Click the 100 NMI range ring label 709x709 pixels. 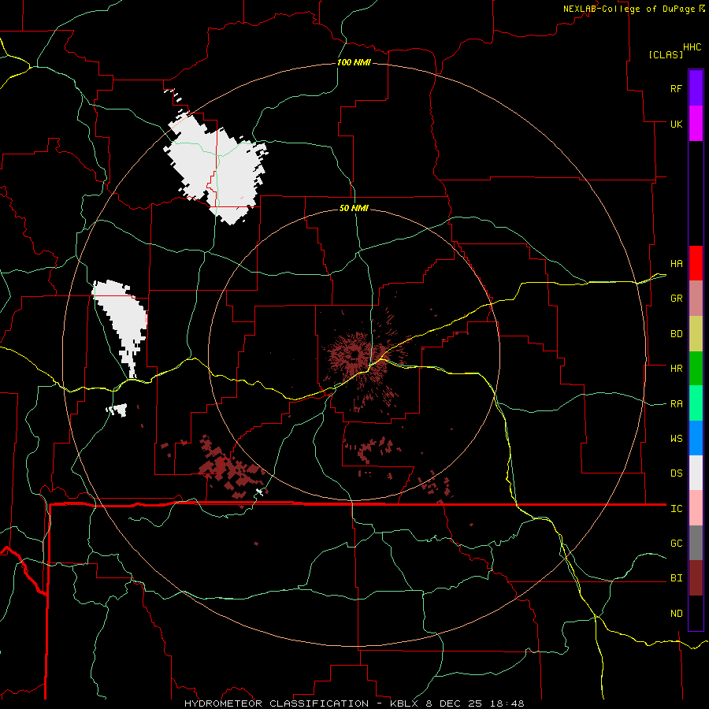coord(354,62)
